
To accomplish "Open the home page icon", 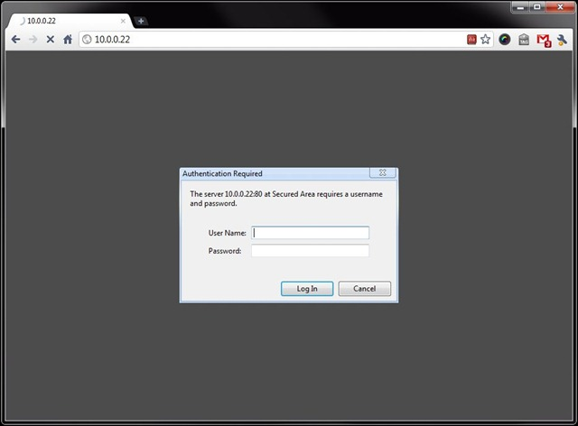I will [x=68, y=39].
